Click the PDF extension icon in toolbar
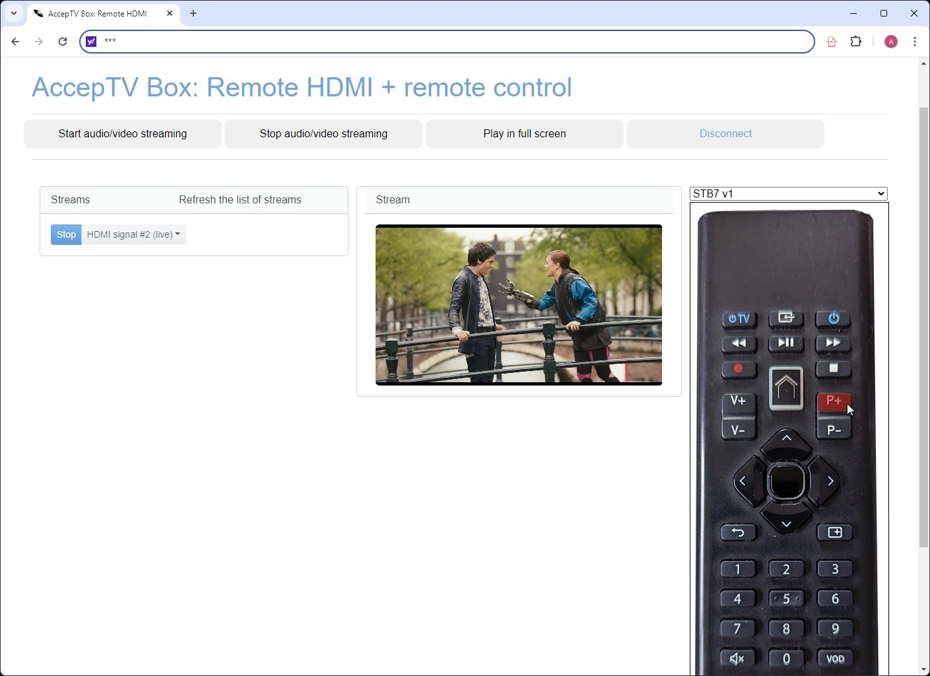Viewport: 930px width, 676px height. tap(832, 42)
